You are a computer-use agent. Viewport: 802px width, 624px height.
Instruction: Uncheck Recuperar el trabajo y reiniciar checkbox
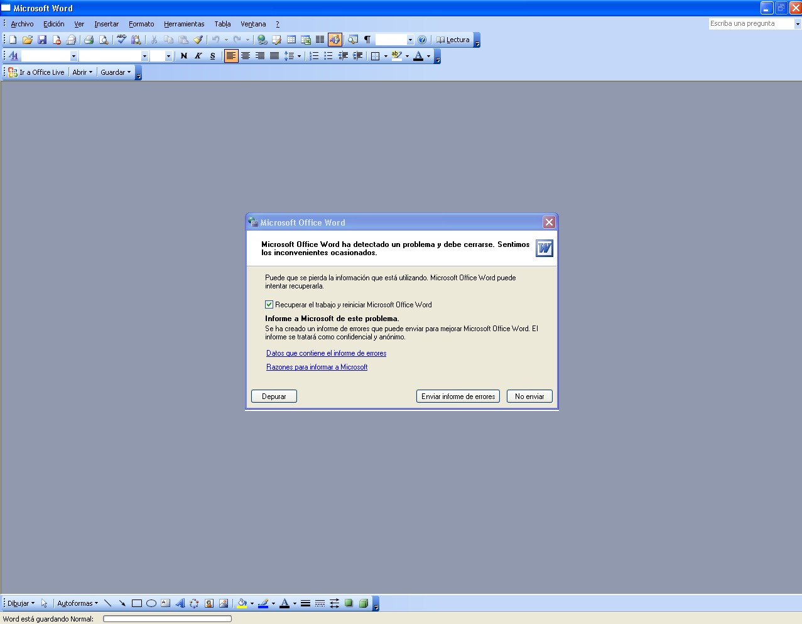269,305
